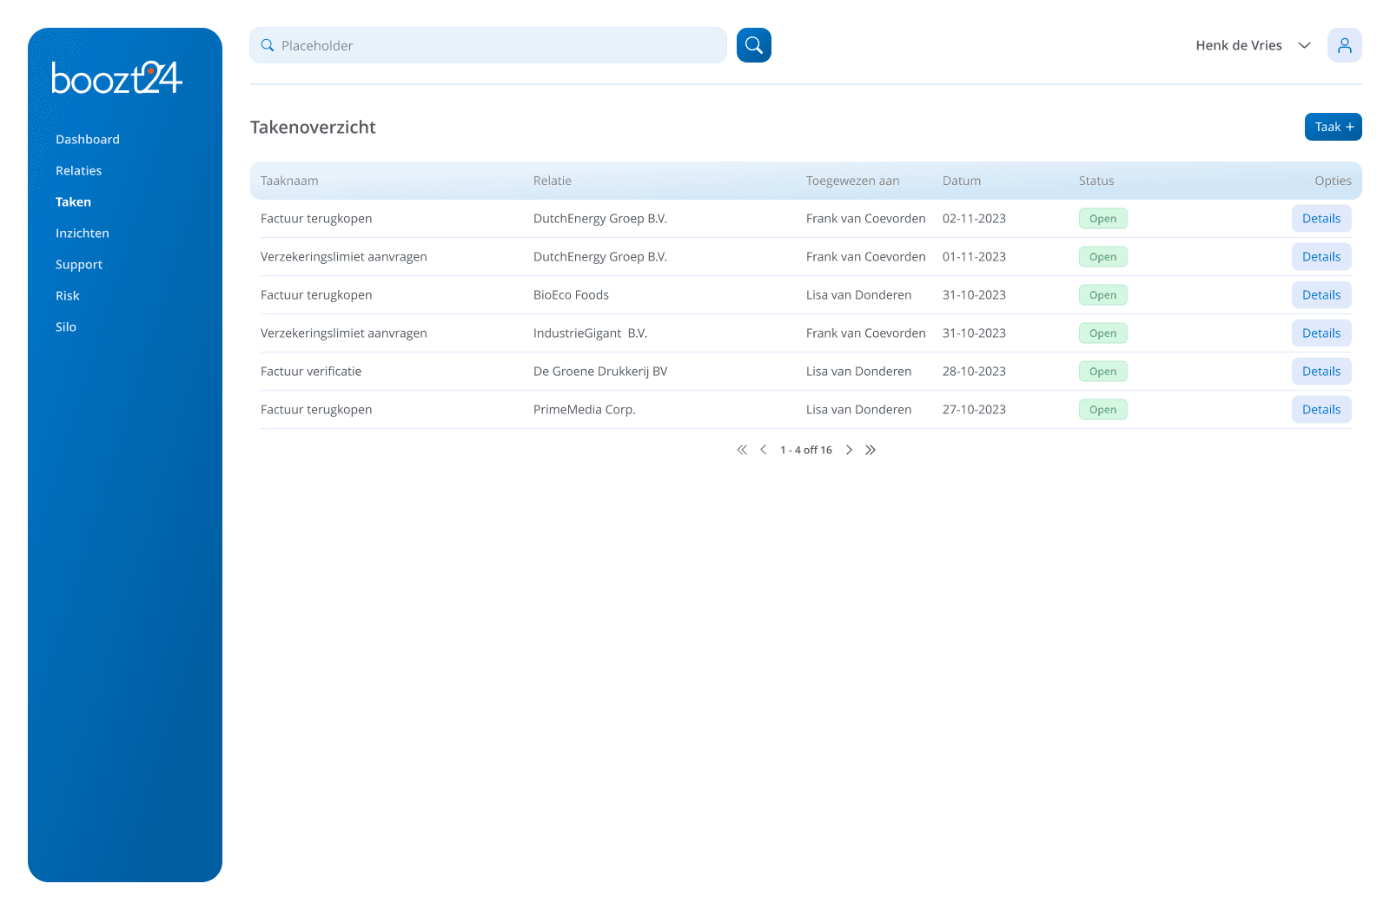Go to Silo in the sidebar
The height and width of the screenshot is (910, 1390).
coord(66,327)
